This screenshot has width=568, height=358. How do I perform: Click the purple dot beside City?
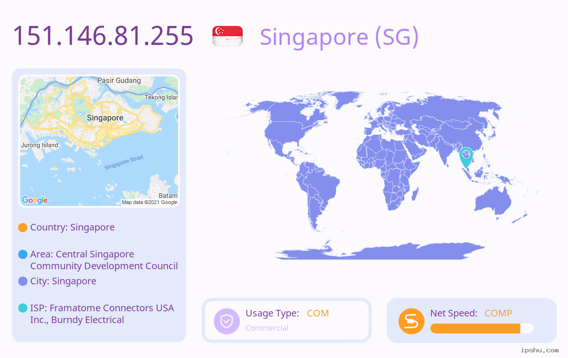click(23, 281)
